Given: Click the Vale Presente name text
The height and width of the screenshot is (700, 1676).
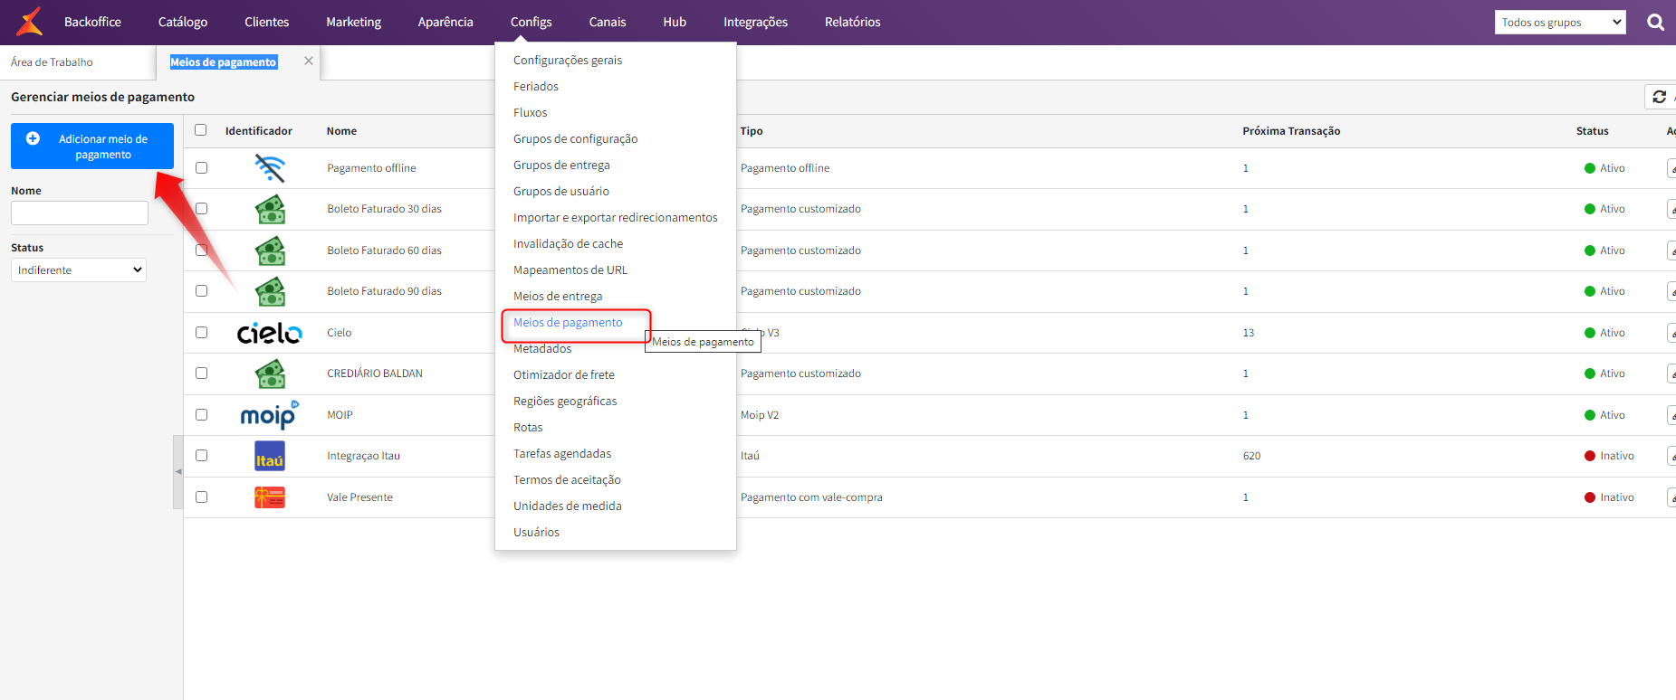Looking at the screenshot, I should point(360,497).
